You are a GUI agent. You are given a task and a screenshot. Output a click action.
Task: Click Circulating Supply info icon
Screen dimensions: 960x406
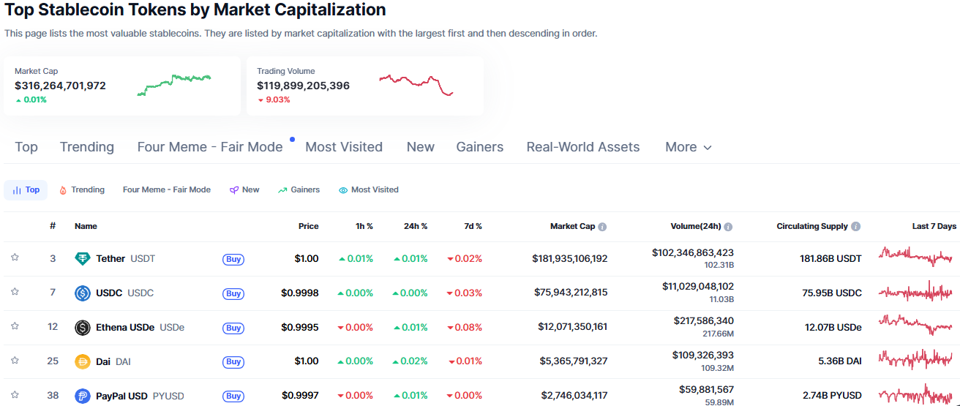(x=855, y=227)
